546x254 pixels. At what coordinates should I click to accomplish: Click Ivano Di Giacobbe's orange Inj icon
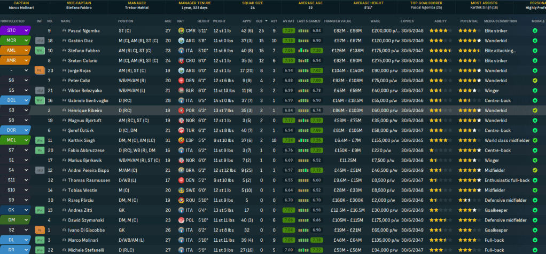pyautogui.click(x=40, y=230)
